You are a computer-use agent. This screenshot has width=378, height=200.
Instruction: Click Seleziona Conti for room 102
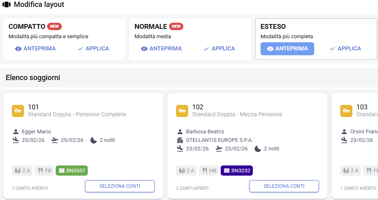pos(284,186)
